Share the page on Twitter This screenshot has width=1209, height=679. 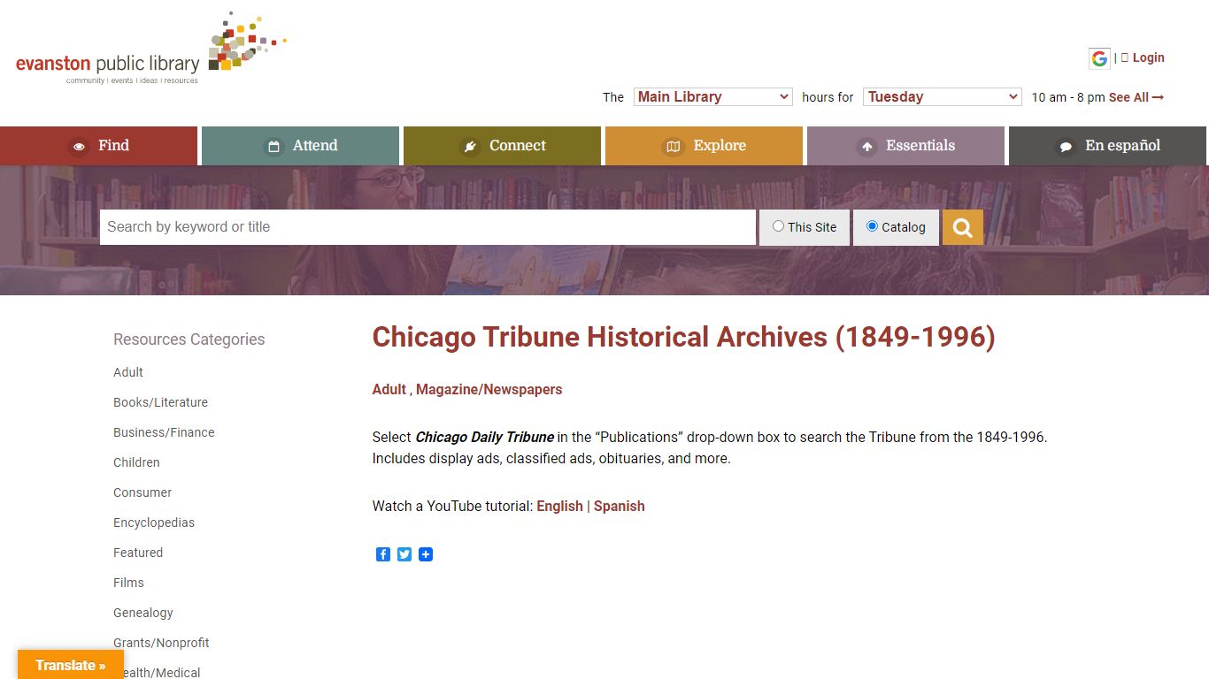click(x=404, y=554)
